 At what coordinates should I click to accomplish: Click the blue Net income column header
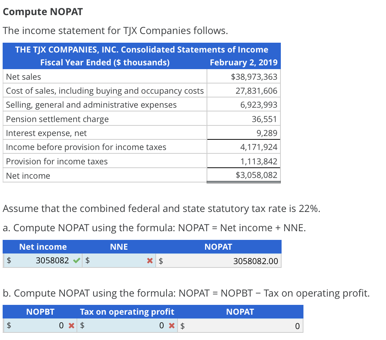click(x=43, y=247)
